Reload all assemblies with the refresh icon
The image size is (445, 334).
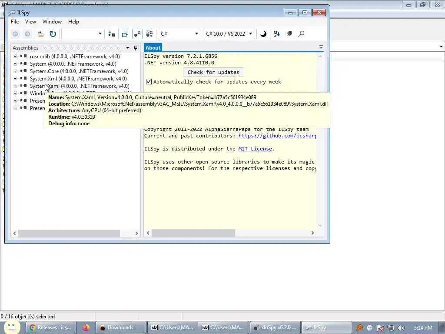point(53,34)
